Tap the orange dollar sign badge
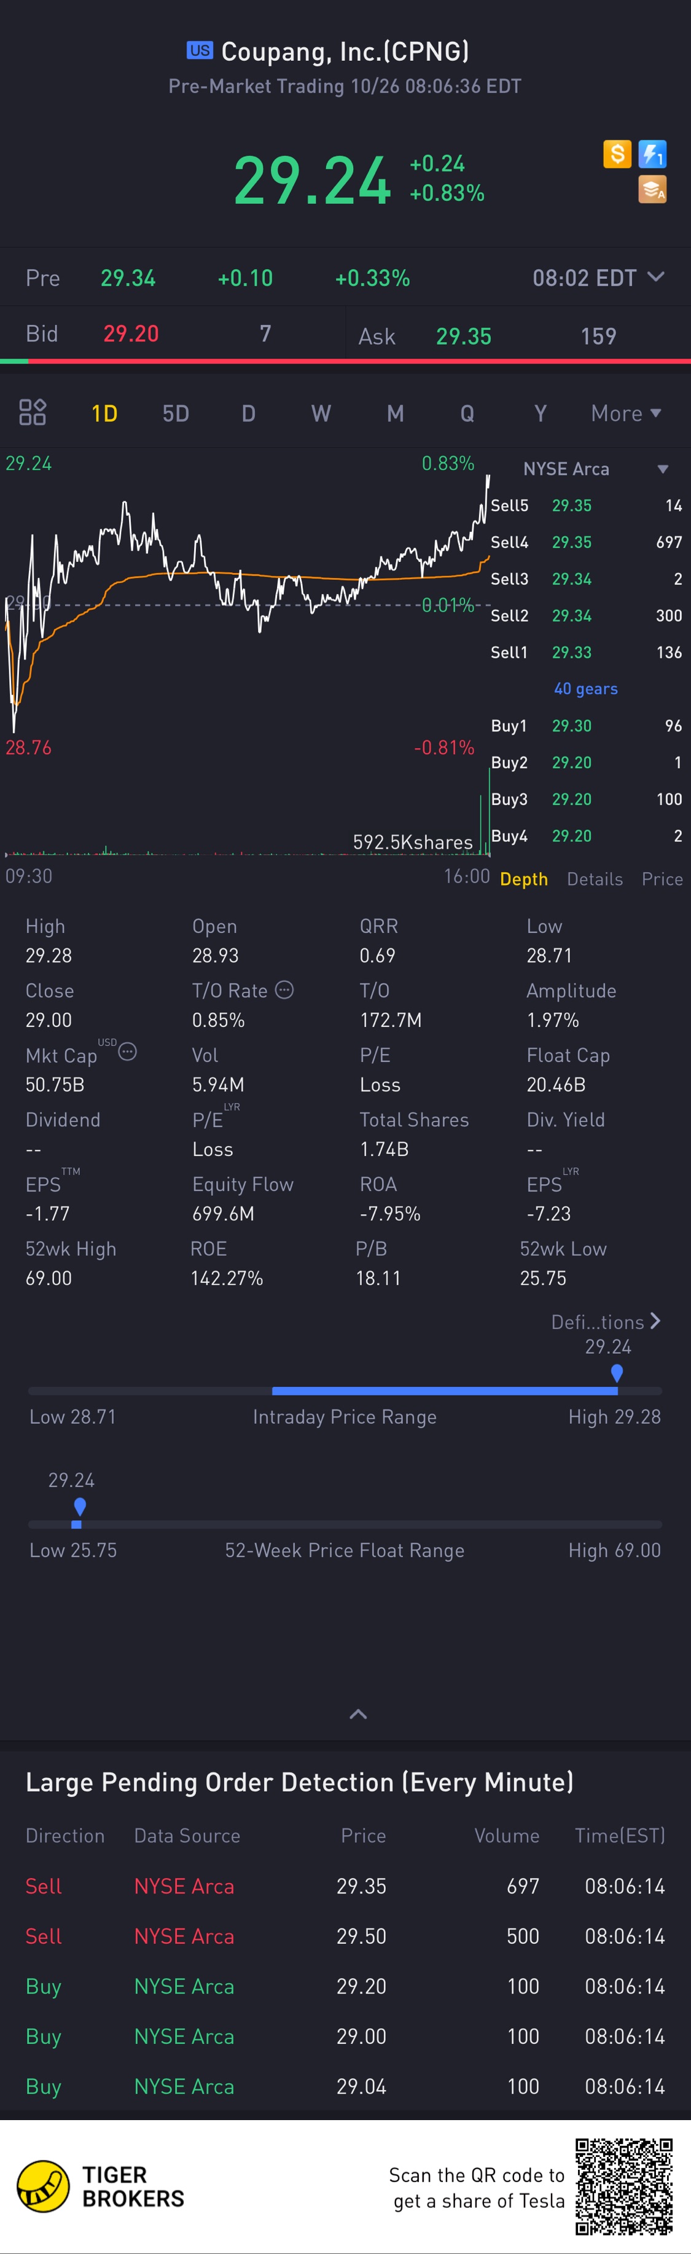The height and width of the screenshot is (2254, 691). 617,154
